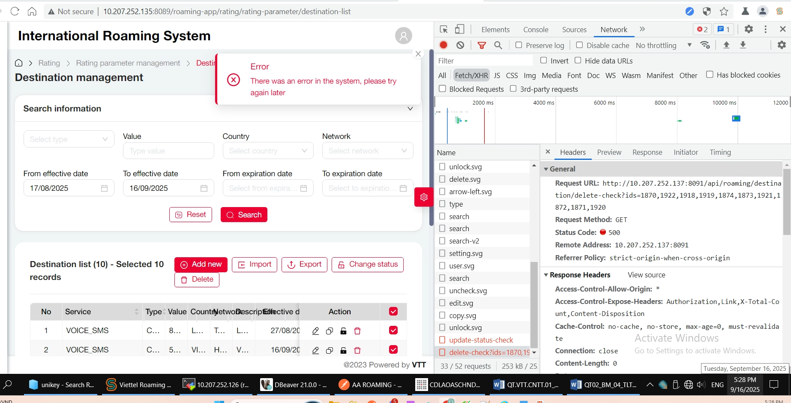Click the trash delete icon in row 2

357,350
